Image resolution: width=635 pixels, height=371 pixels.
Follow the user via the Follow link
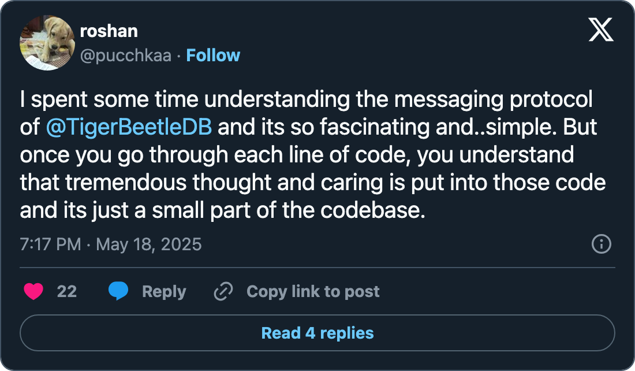pyautogui.click(x=213, y=55)
